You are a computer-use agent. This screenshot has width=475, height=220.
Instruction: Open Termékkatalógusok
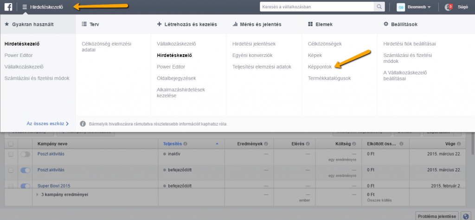pyautogui.click(x=329, y=78)
